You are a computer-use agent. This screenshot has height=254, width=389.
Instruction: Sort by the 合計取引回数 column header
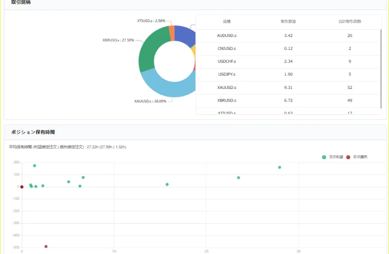[350, 22]
